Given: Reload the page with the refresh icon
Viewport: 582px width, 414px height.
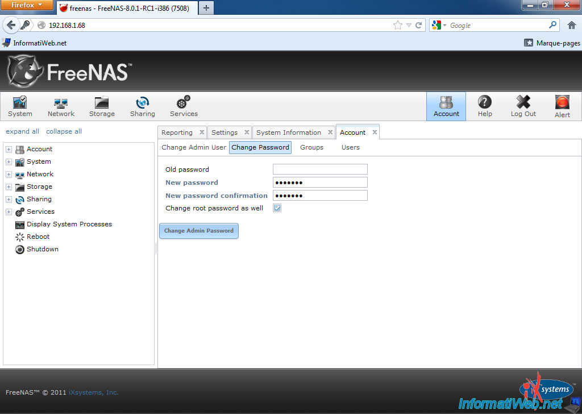Looking at the screenshot, I should coord(419,25).
